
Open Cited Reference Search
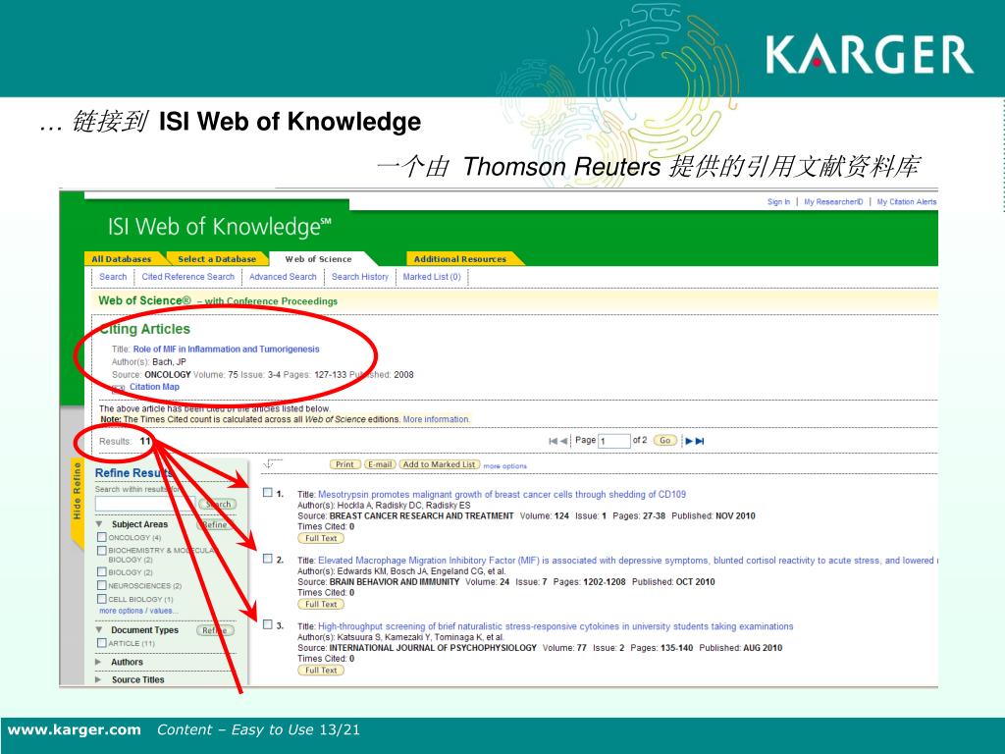pos(187,277)
